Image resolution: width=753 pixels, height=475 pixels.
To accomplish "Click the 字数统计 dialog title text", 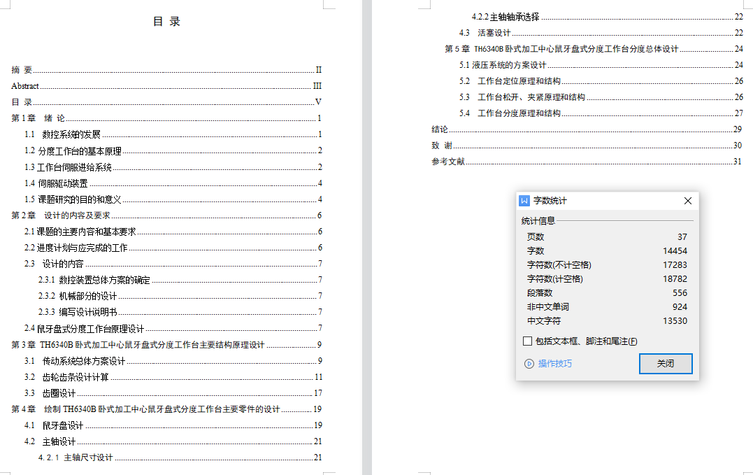I will (x=550, y=201).
